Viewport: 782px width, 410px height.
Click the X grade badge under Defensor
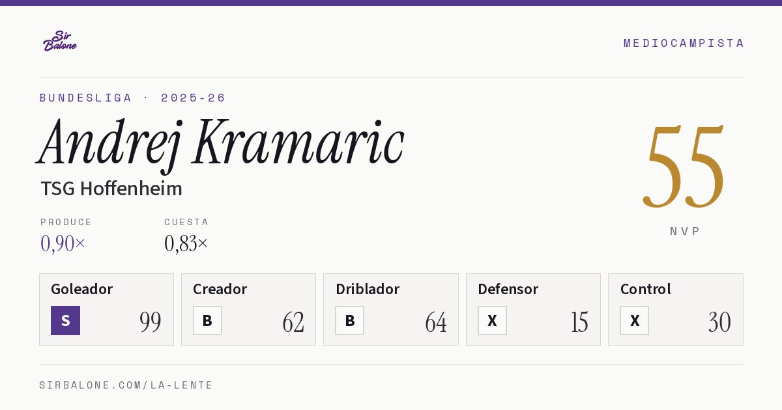click(x=492, y=320)
